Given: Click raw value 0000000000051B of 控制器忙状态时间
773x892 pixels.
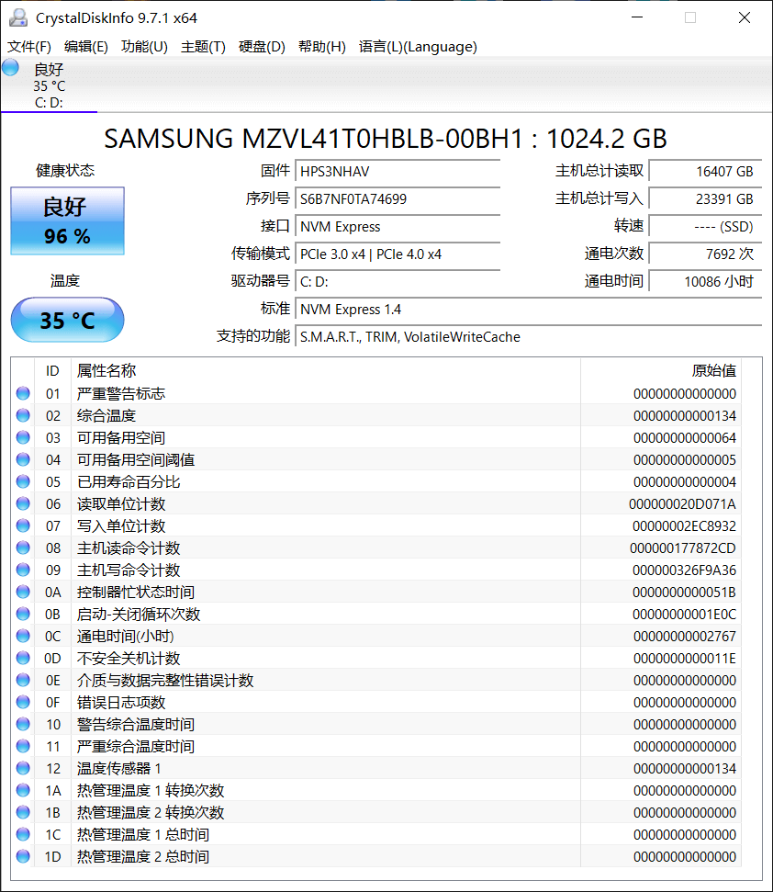Looking at the screenshot, I should (684, 593).
